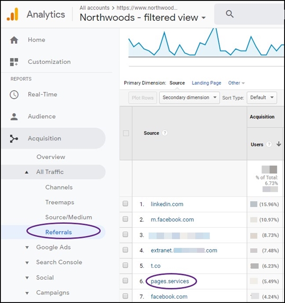Screen dimensions: 285x303
Task: Open the Secondary dimension dropdown
Action: (x=189, y=98)
